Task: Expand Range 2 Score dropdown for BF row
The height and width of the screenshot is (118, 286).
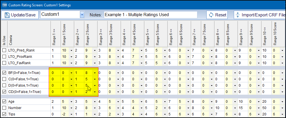Action: pyautogui.click(x=95, y=73)
